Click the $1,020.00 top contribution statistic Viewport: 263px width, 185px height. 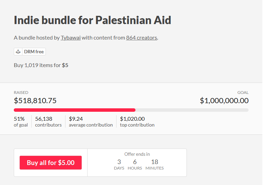click(x=137, y=122)
